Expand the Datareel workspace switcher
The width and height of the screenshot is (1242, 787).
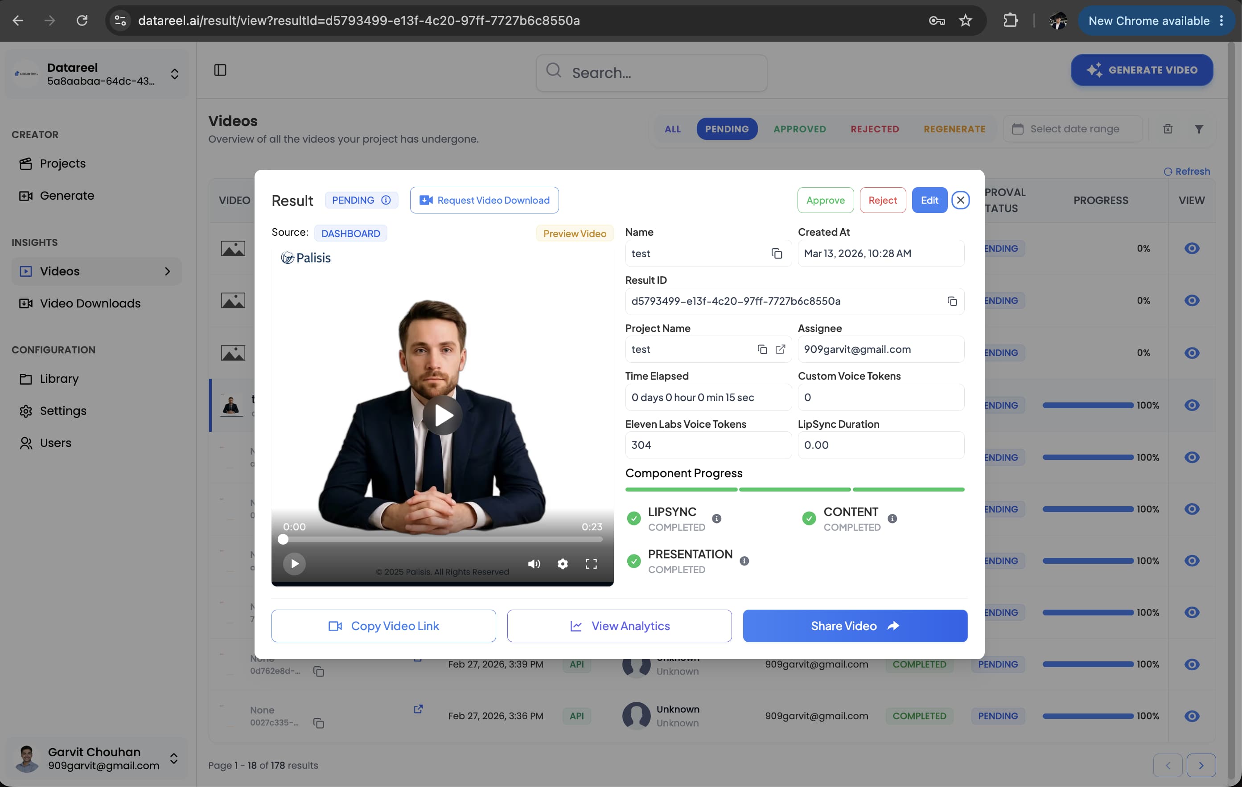pos(175,74)
